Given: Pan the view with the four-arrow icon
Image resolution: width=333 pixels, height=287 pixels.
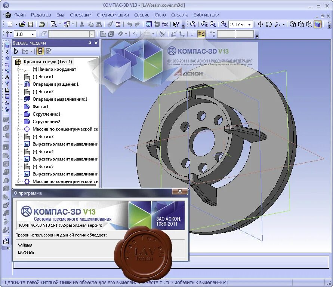Looking at the screenshot, I should [260, 24].
